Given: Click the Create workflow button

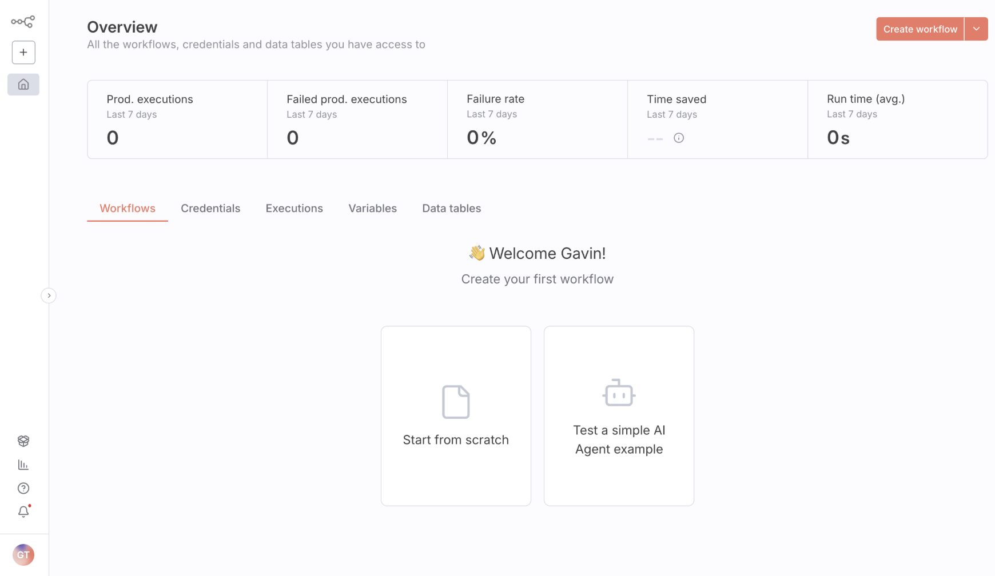Looking at the screenshot, I should tap(920, 29).
